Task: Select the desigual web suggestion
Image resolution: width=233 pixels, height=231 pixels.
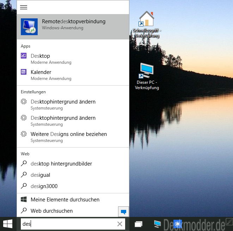Action: (73, 175)
